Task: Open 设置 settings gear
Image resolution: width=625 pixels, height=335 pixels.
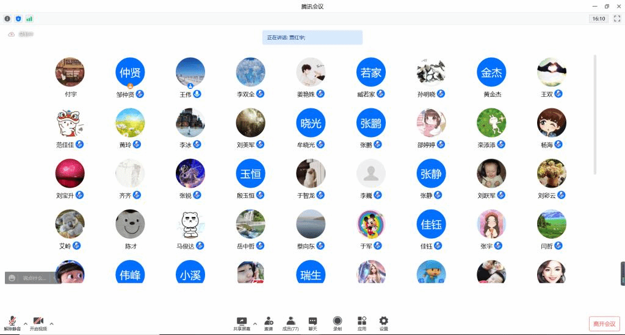Action: 383,323
